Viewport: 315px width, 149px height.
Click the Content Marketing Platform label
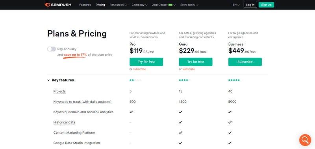[74, 132]
